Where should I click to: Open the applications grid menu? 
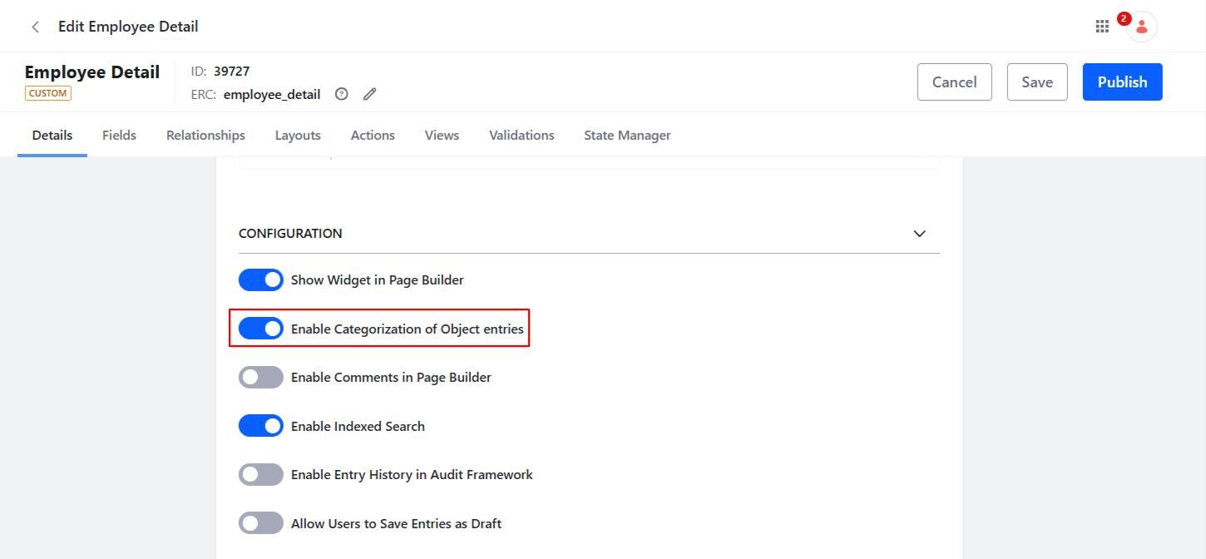(x=1102, y=27)
